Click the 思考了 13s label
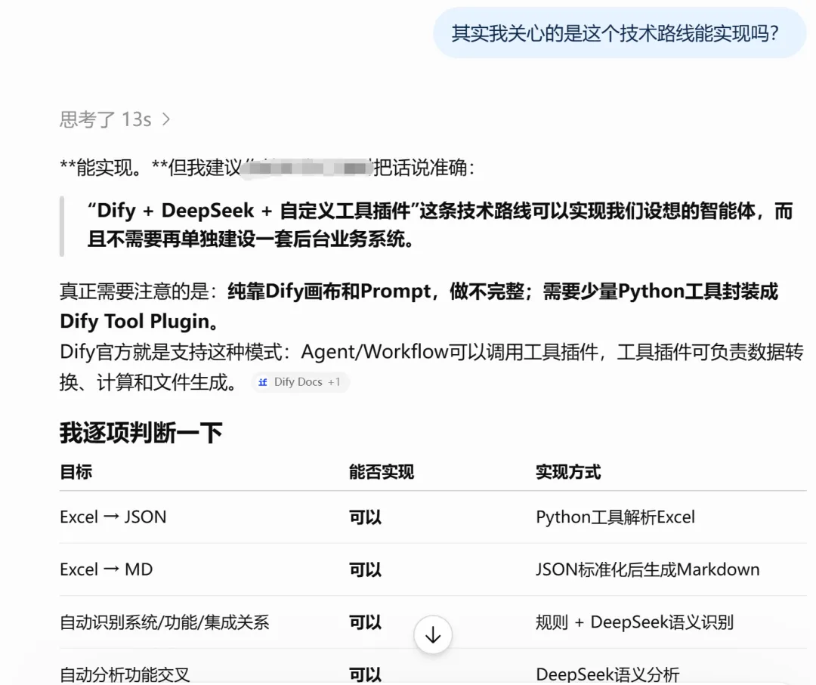Screen dimensions: 816x685 (106, 119)
